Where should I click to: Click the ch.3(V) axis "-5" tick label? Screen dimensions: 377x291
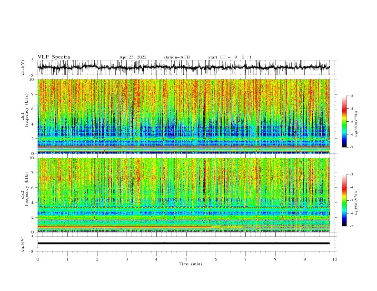tap(32, 252)
